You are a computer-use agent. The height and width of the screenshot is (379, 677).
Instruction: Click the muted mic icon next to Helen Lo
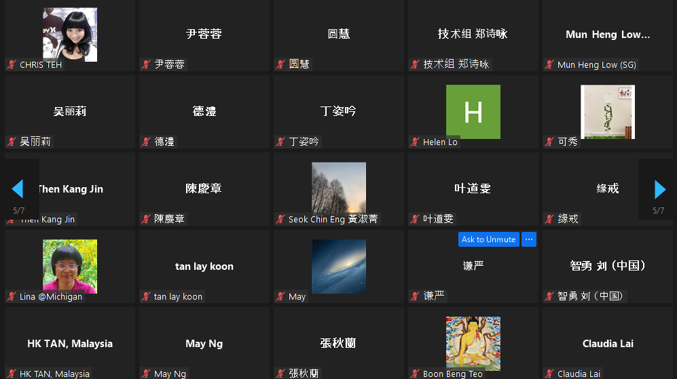tap(415, 142)
